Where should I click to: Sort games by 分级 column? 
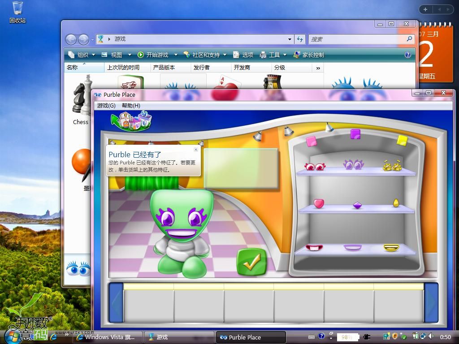pos(291,67)
